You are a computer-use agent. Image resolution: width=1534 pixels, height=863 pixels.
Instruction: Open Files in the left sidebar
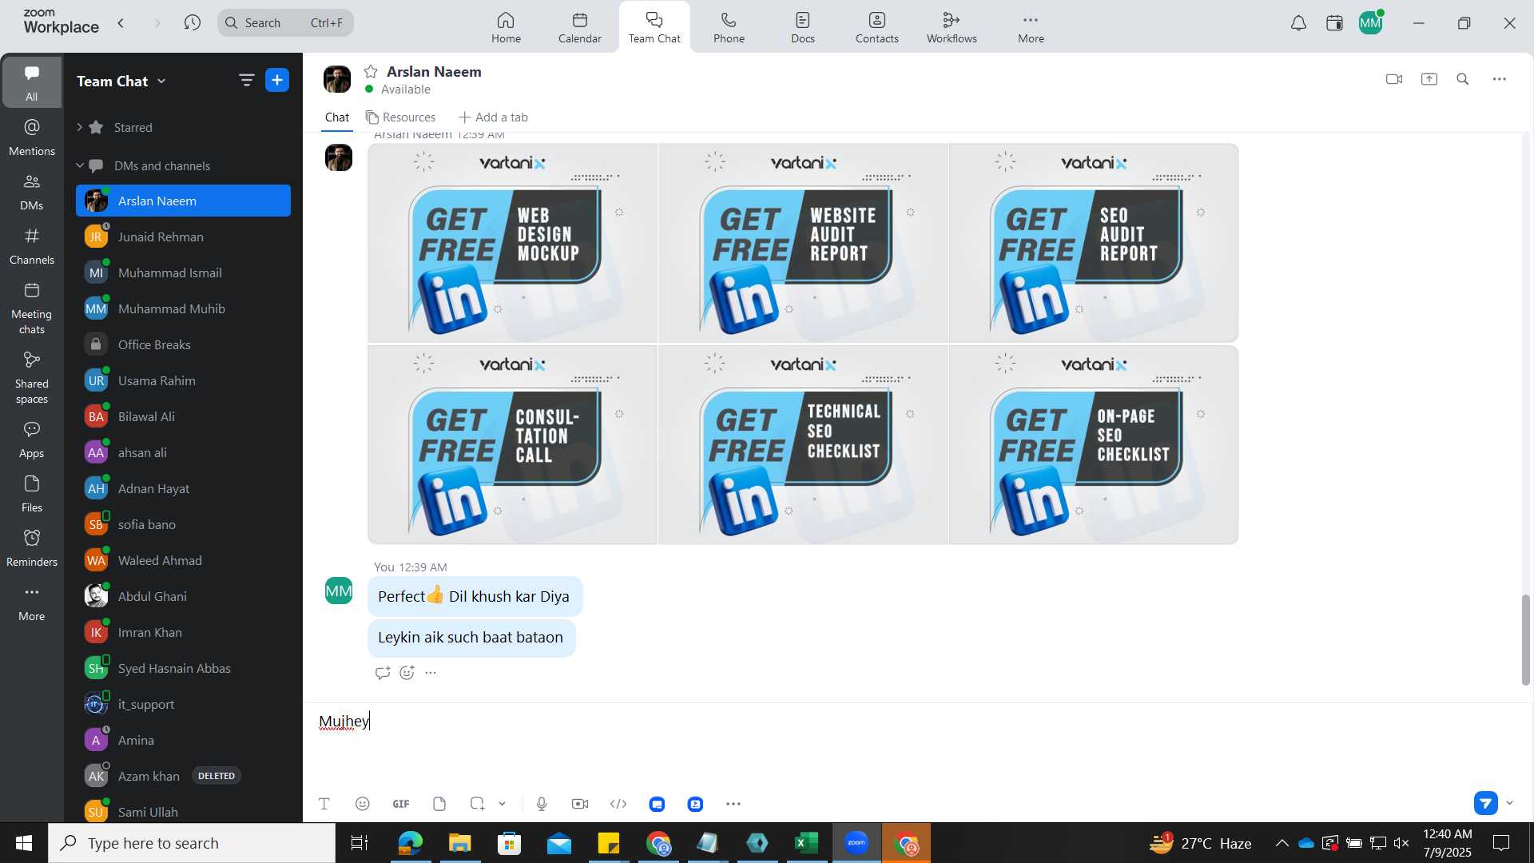coord(32,494)
